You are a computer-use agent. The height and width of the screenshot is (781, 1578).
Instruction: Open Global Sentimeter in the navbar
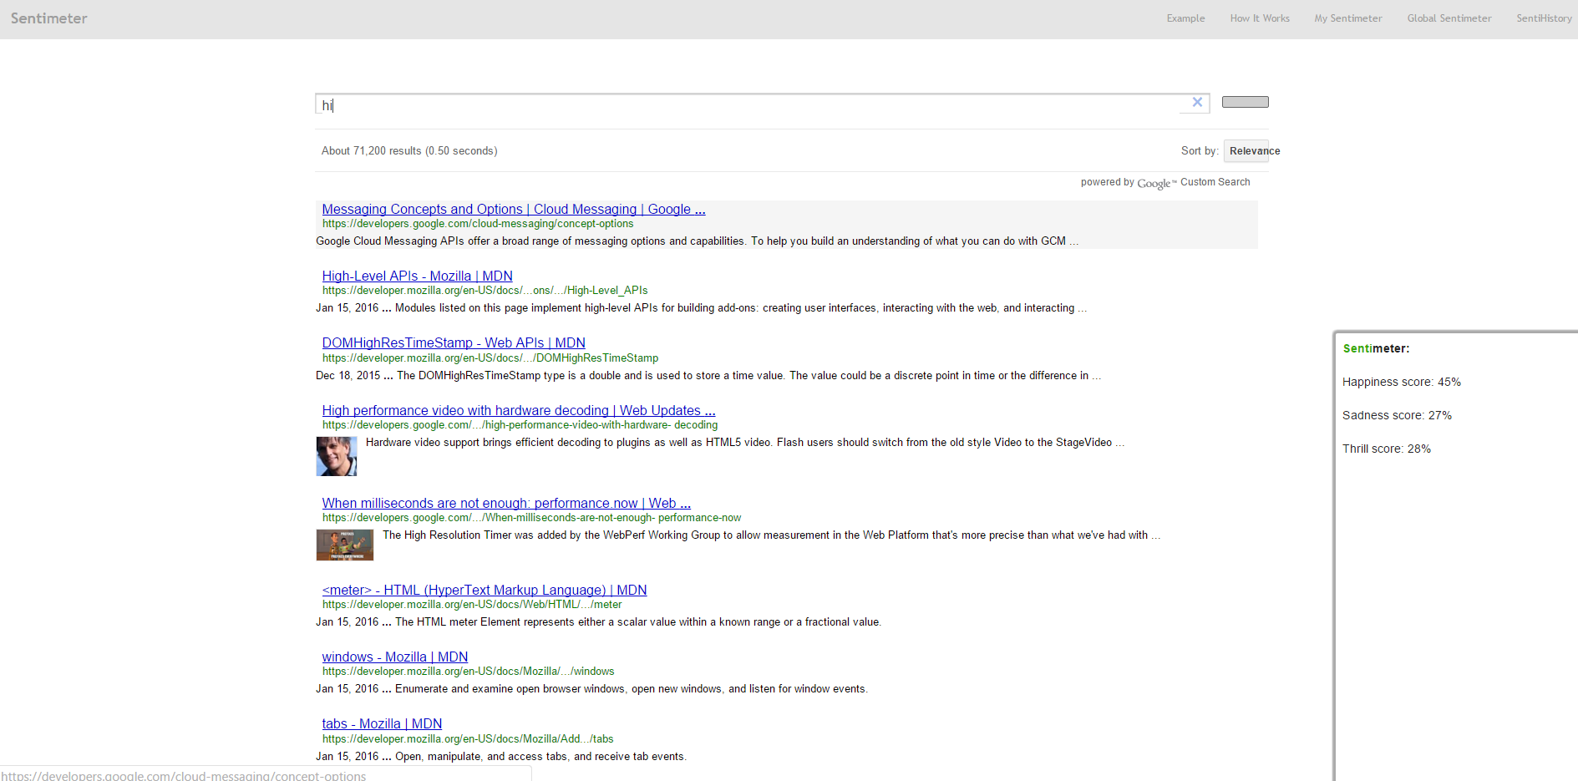[1449, 18]
